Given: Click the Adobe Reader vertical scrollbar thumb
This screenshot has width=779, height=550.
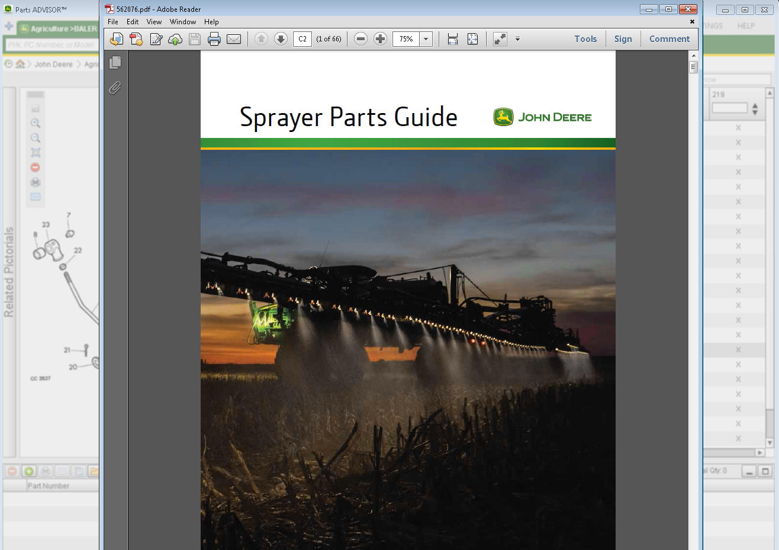Looking at the screenshot, I should [x=693, y=67].
